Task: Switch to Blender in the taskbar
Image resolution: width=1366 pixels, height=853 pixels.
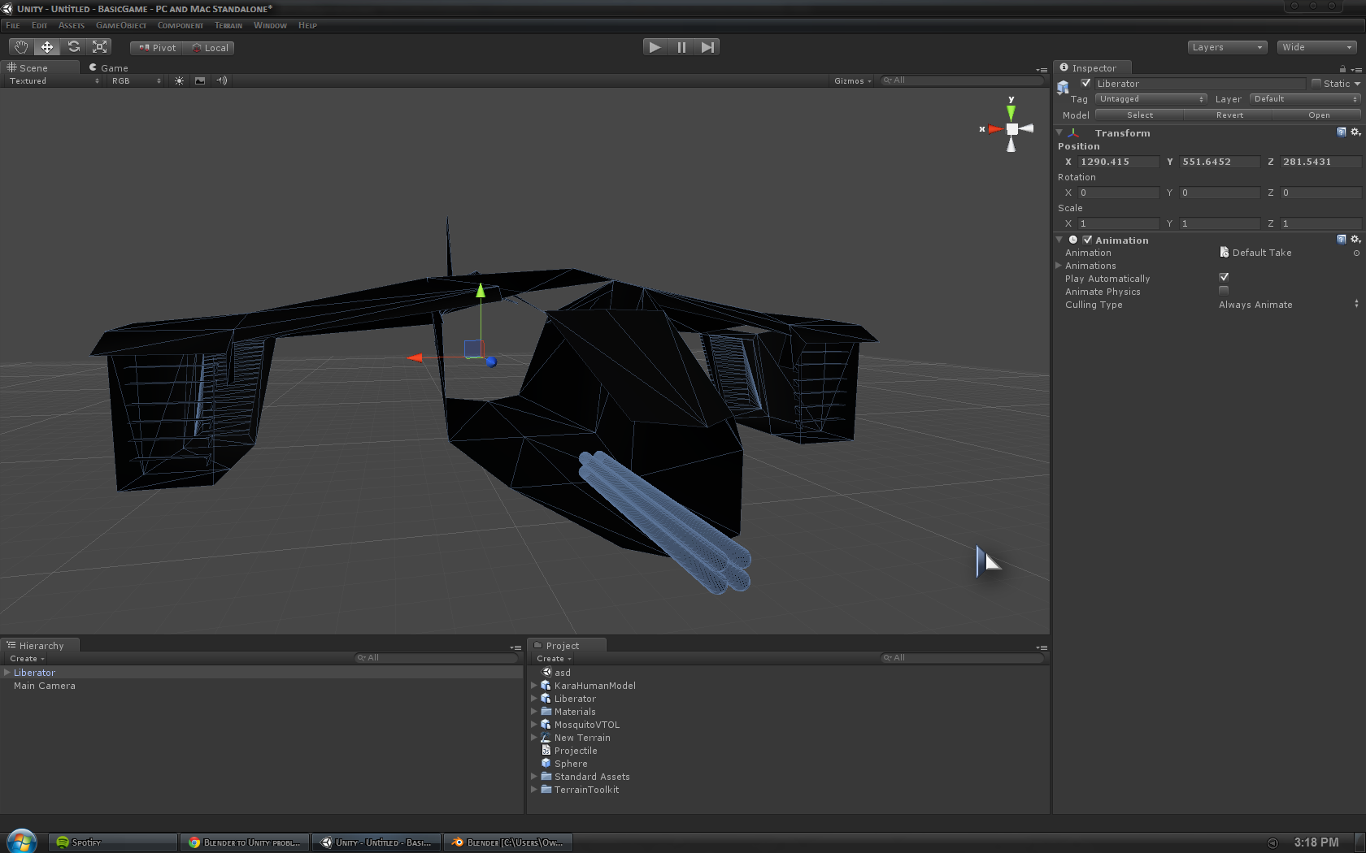Action: tap(508, 842)
